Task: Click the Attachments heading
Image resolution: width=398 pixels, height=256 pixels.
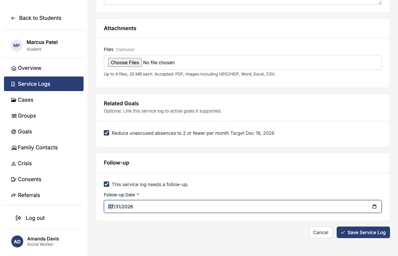Action: 120,28
